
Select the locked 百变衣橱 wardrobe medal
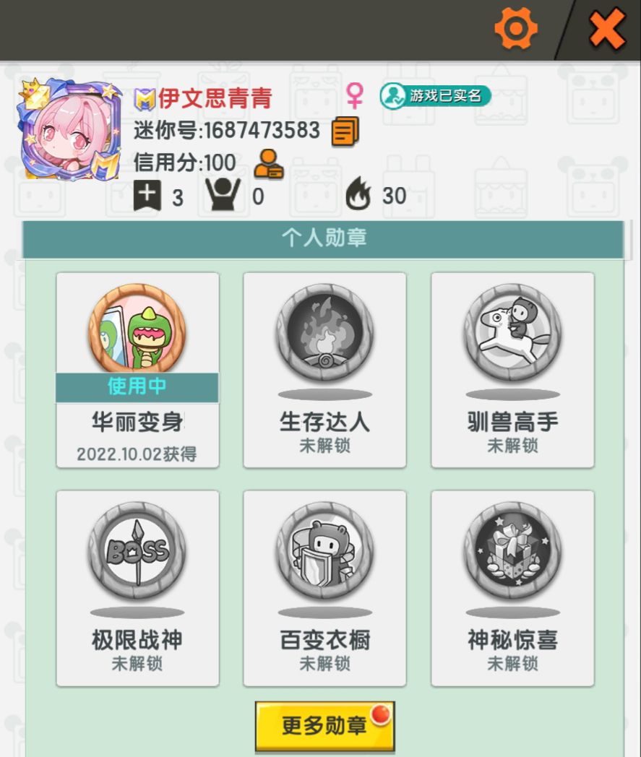324,589
